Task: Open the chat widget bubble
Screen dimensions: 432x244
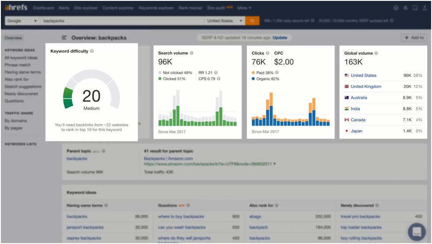Action: 417,232
